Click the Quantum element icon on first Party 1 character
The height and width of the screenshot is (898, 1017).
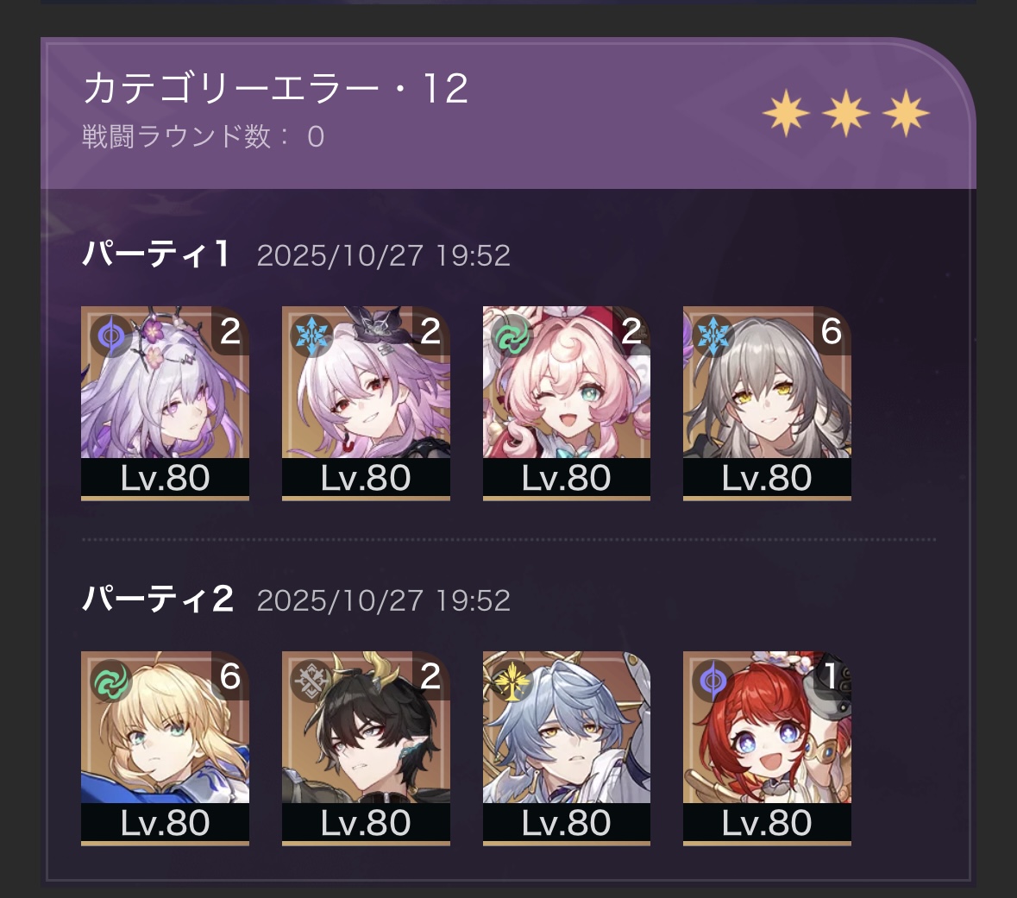(x=111, y=336)
